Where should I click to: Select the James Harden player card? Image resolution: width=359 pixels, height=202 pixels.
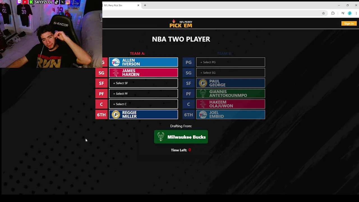pos(143,73)
